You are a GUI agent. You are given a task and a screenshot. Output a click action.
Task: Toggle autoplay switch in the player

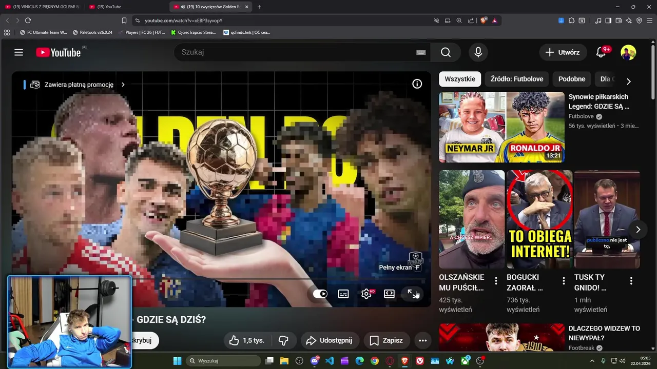click(320, 294)
